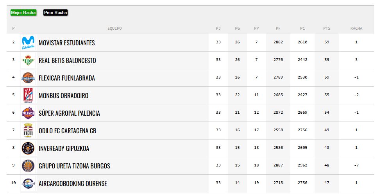This screenshot has width=381, height=195.
Task: Sort by the RACHA column header
Action: [356, 29]
